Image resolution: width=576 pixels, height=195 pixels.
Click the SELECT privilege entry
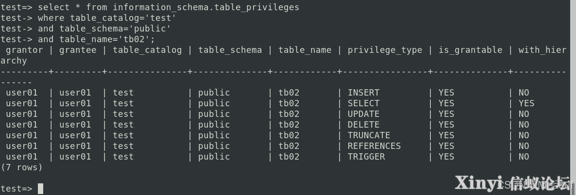click(x=364, y=103)
